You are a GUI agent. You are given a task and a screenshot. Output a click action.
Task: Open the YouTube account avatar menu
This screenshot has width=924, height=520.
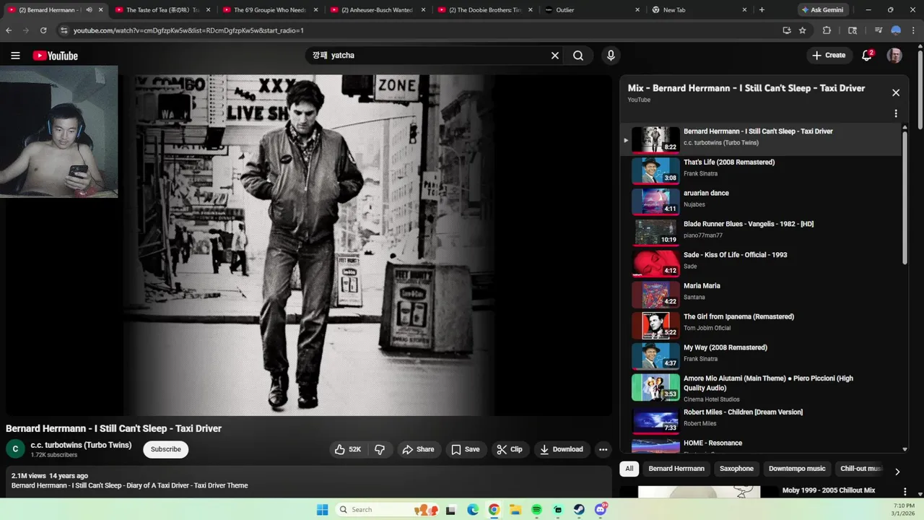tap(894, 56)
